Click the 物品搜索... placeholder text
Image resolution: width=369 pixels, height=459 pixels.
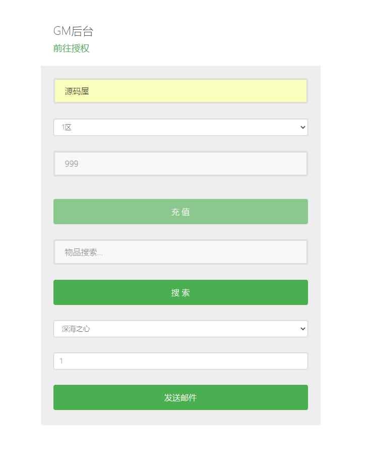[x=84, y=252]
